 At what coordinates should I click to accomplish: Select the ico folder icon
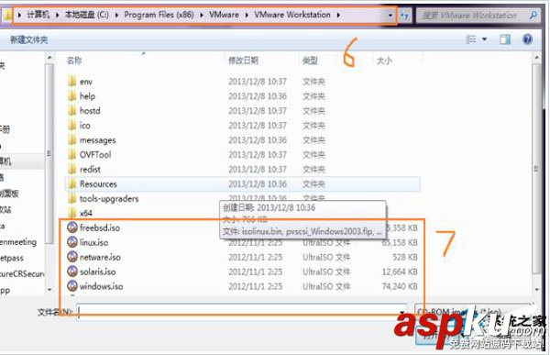point(71,126)
